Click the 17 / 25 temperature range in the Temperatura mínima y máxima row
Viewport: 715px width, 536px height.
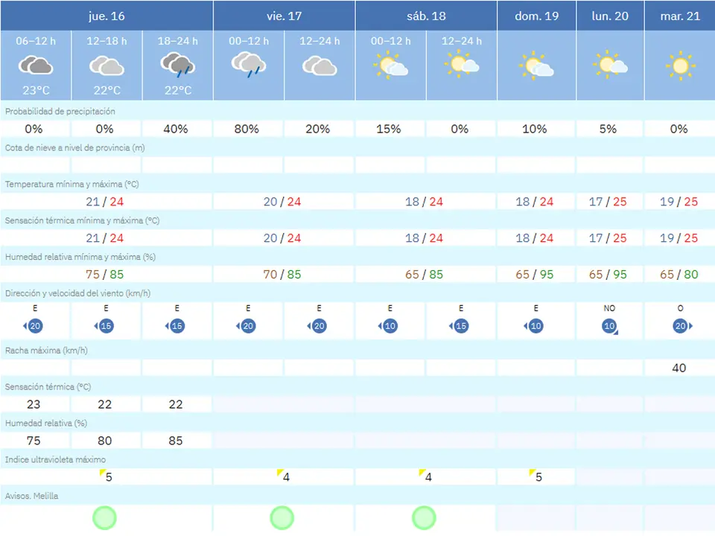[x=608, y=202]
